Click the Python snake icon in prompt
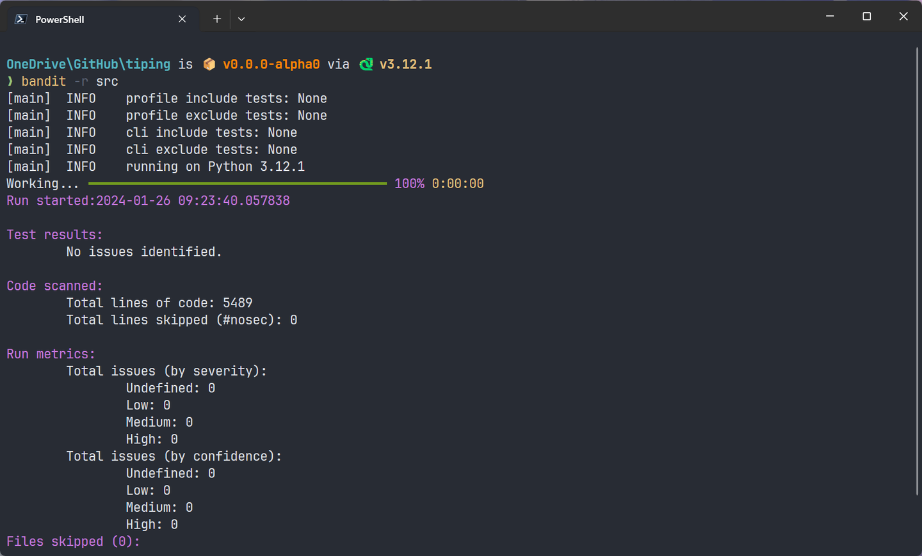Screen dimensions: 922x556 [366, 64]
